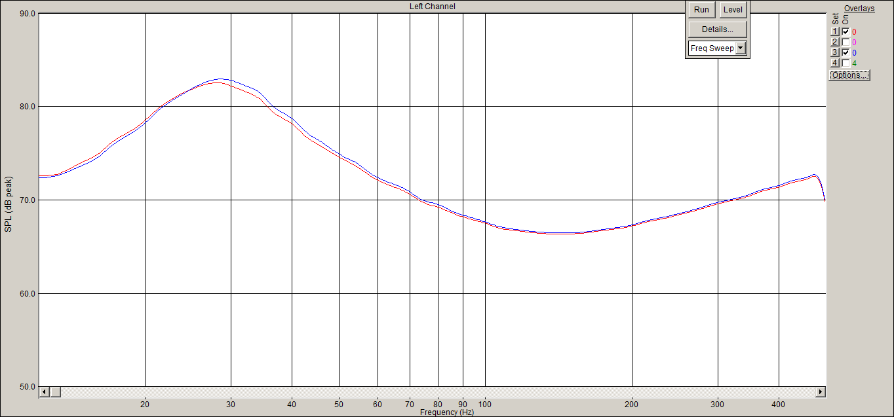Viewport: 894px width, 417px height.
Task: Click Set button 3 for overlays
Action: 835,52
